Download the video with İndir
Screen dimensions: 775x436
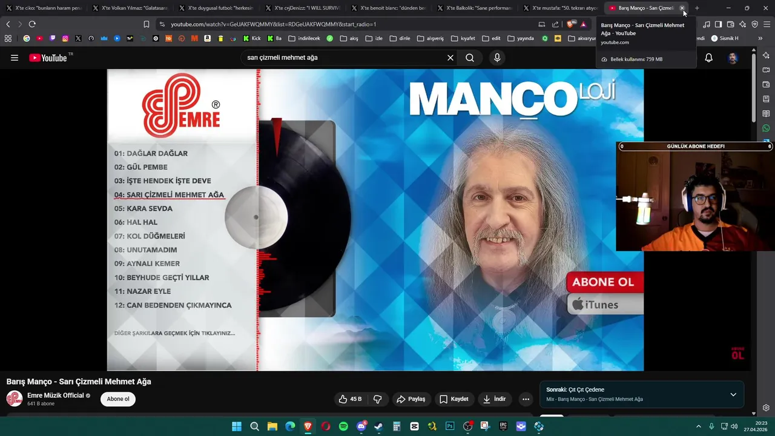tap(494, 399)
